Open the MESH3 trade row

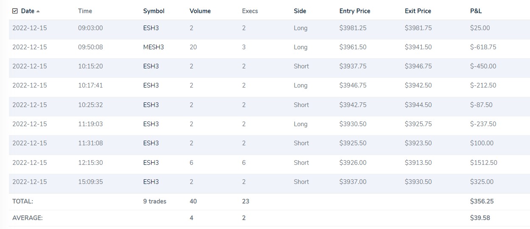coord(269,47)
